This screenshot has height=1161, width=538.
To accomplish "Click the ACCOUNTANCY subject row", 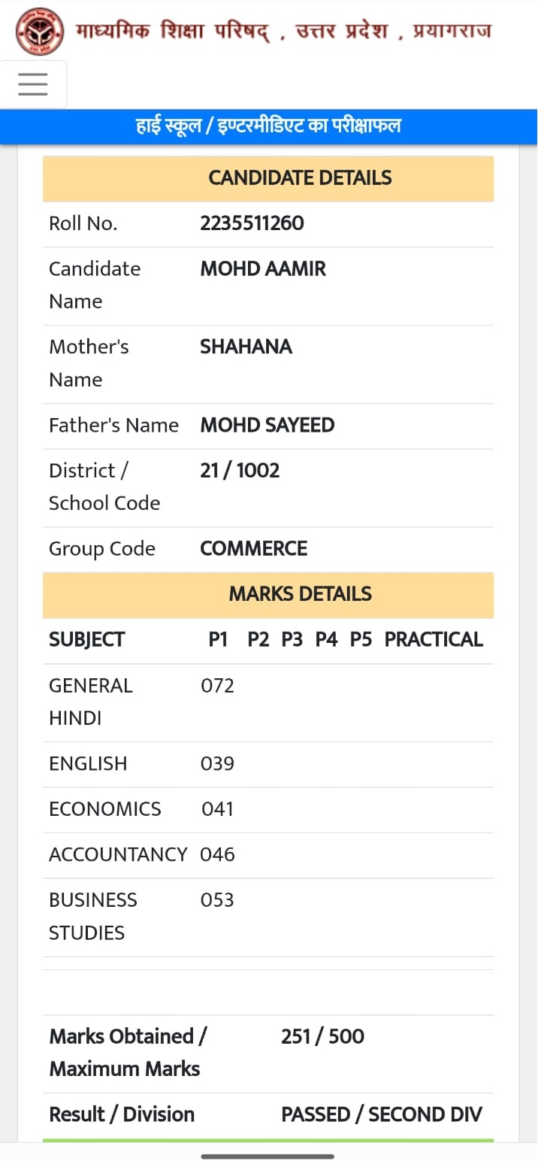I will [268, 855].
